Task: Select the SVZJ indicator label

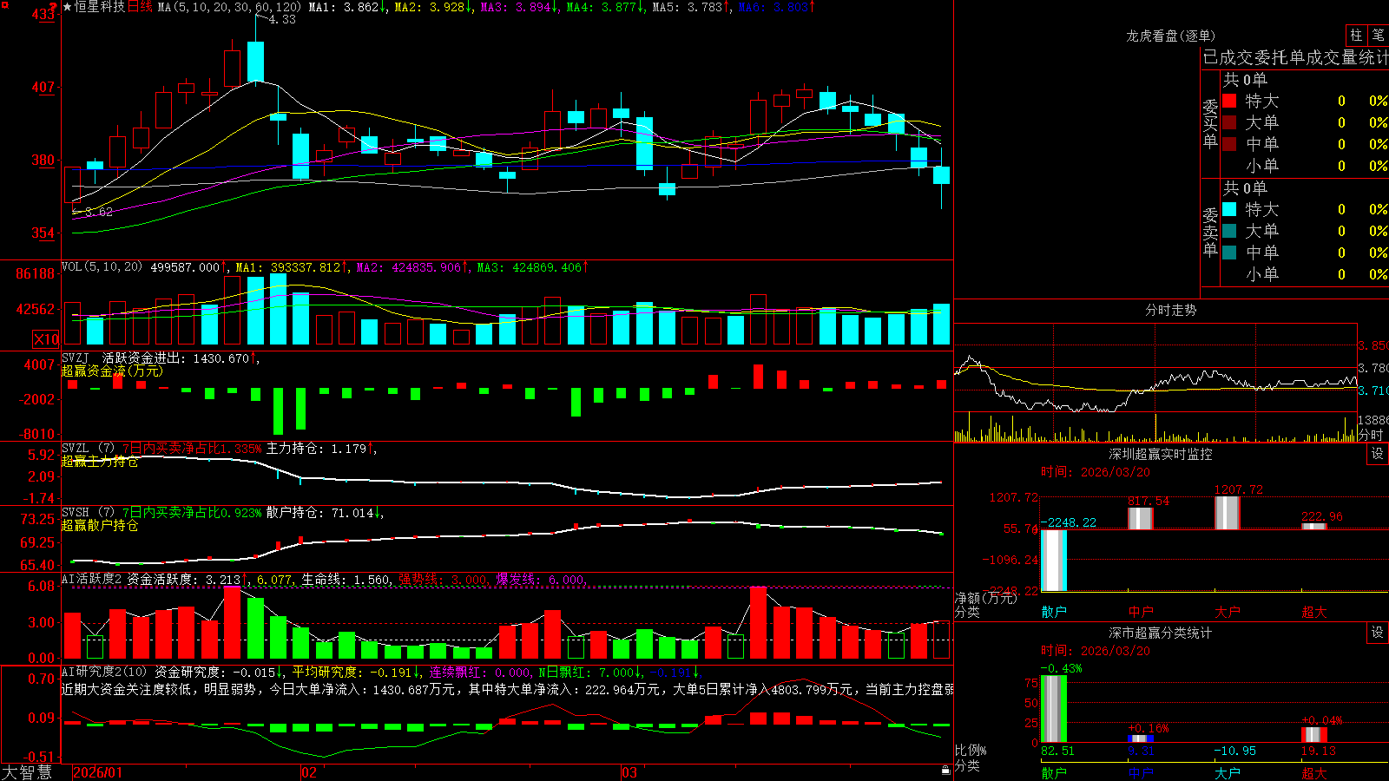Action: (x=75, y=358)
